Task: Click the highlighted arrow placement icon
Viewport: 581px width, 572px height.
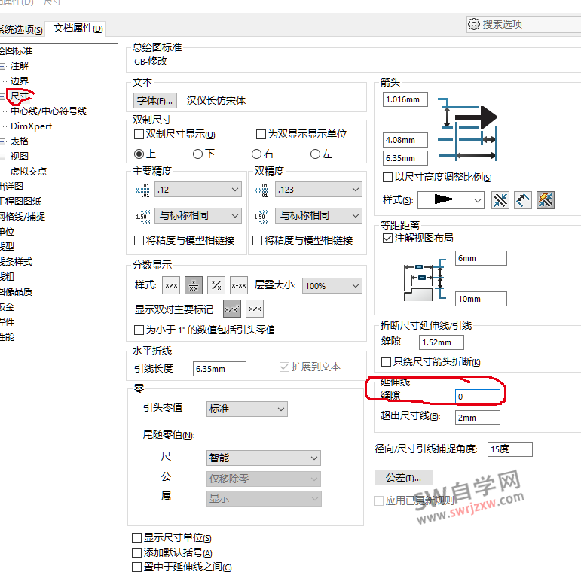Action: 546,200
